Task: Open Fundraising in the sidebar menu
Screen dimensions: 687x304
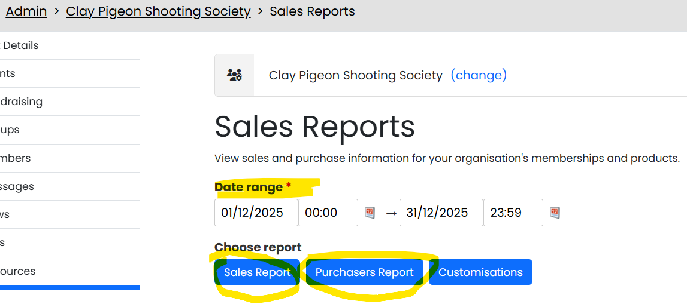Action: pos(22,102)
